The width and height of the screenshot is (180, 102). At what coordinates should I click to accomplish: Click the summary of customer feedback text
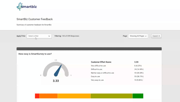point(34,25)
